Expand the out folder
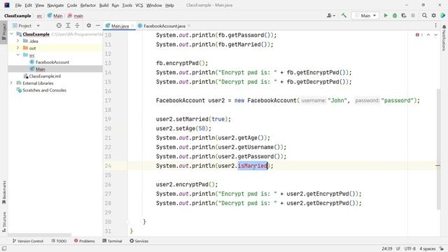The height and width of the screenshot is (252, 448). tap(17, 48)
